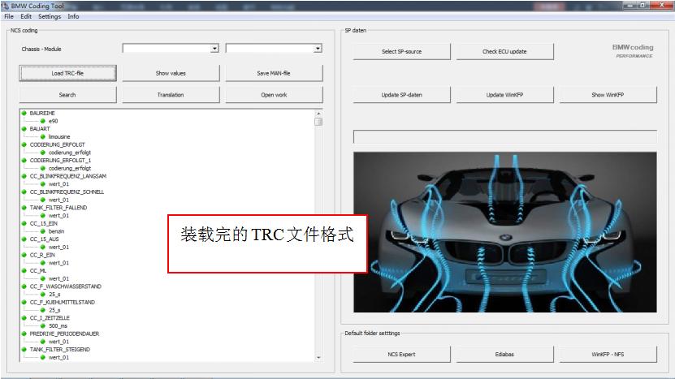This screenshot has height=379, width=675.
Task: Click the green dot icon beside benzin
Action: (42, 231)
